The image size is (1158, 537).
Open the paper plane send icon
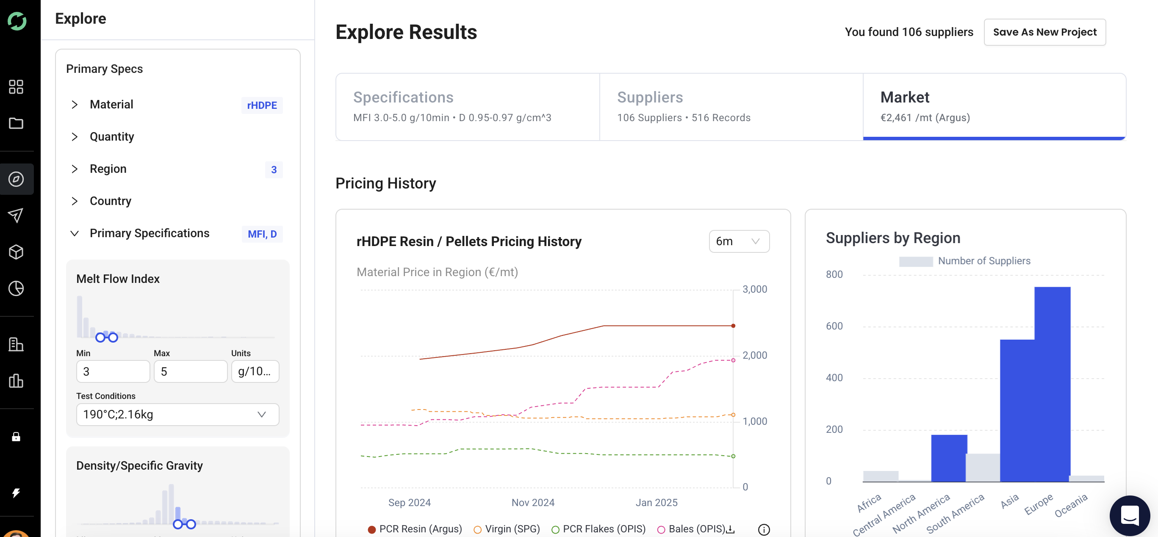coord(16,215)
